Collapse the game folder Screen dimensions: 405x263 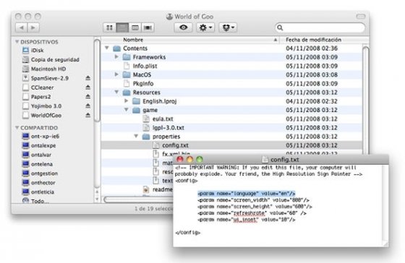(x=127, y=110)
